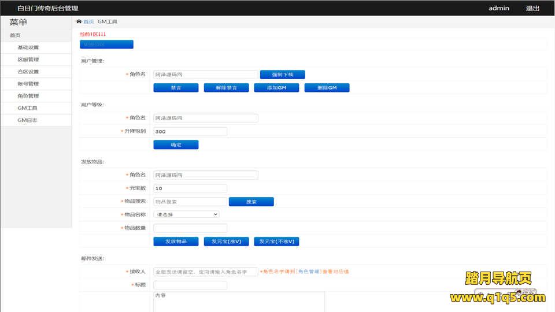Image resolution: width=555 pixels, height=312 pixels.
Task: Click 确定 under the level field
Action: 176,145
